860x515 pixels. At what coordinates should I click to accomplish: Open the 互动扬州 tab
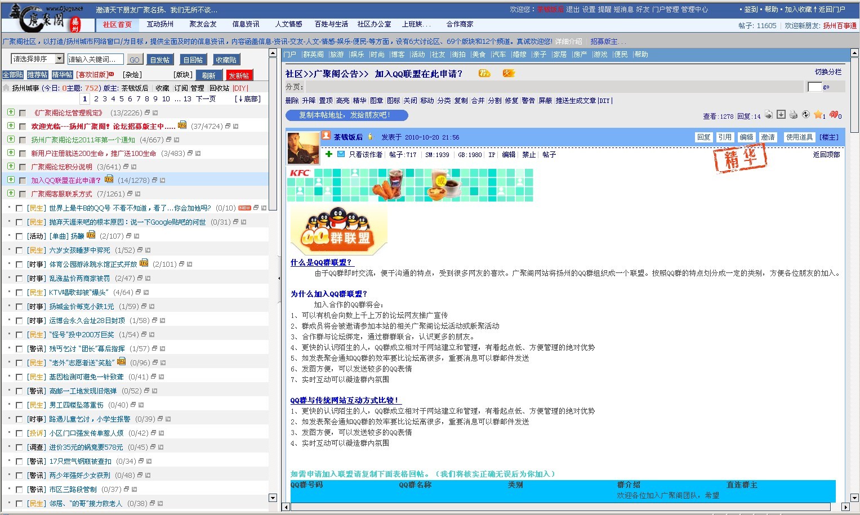pos(160,24)
